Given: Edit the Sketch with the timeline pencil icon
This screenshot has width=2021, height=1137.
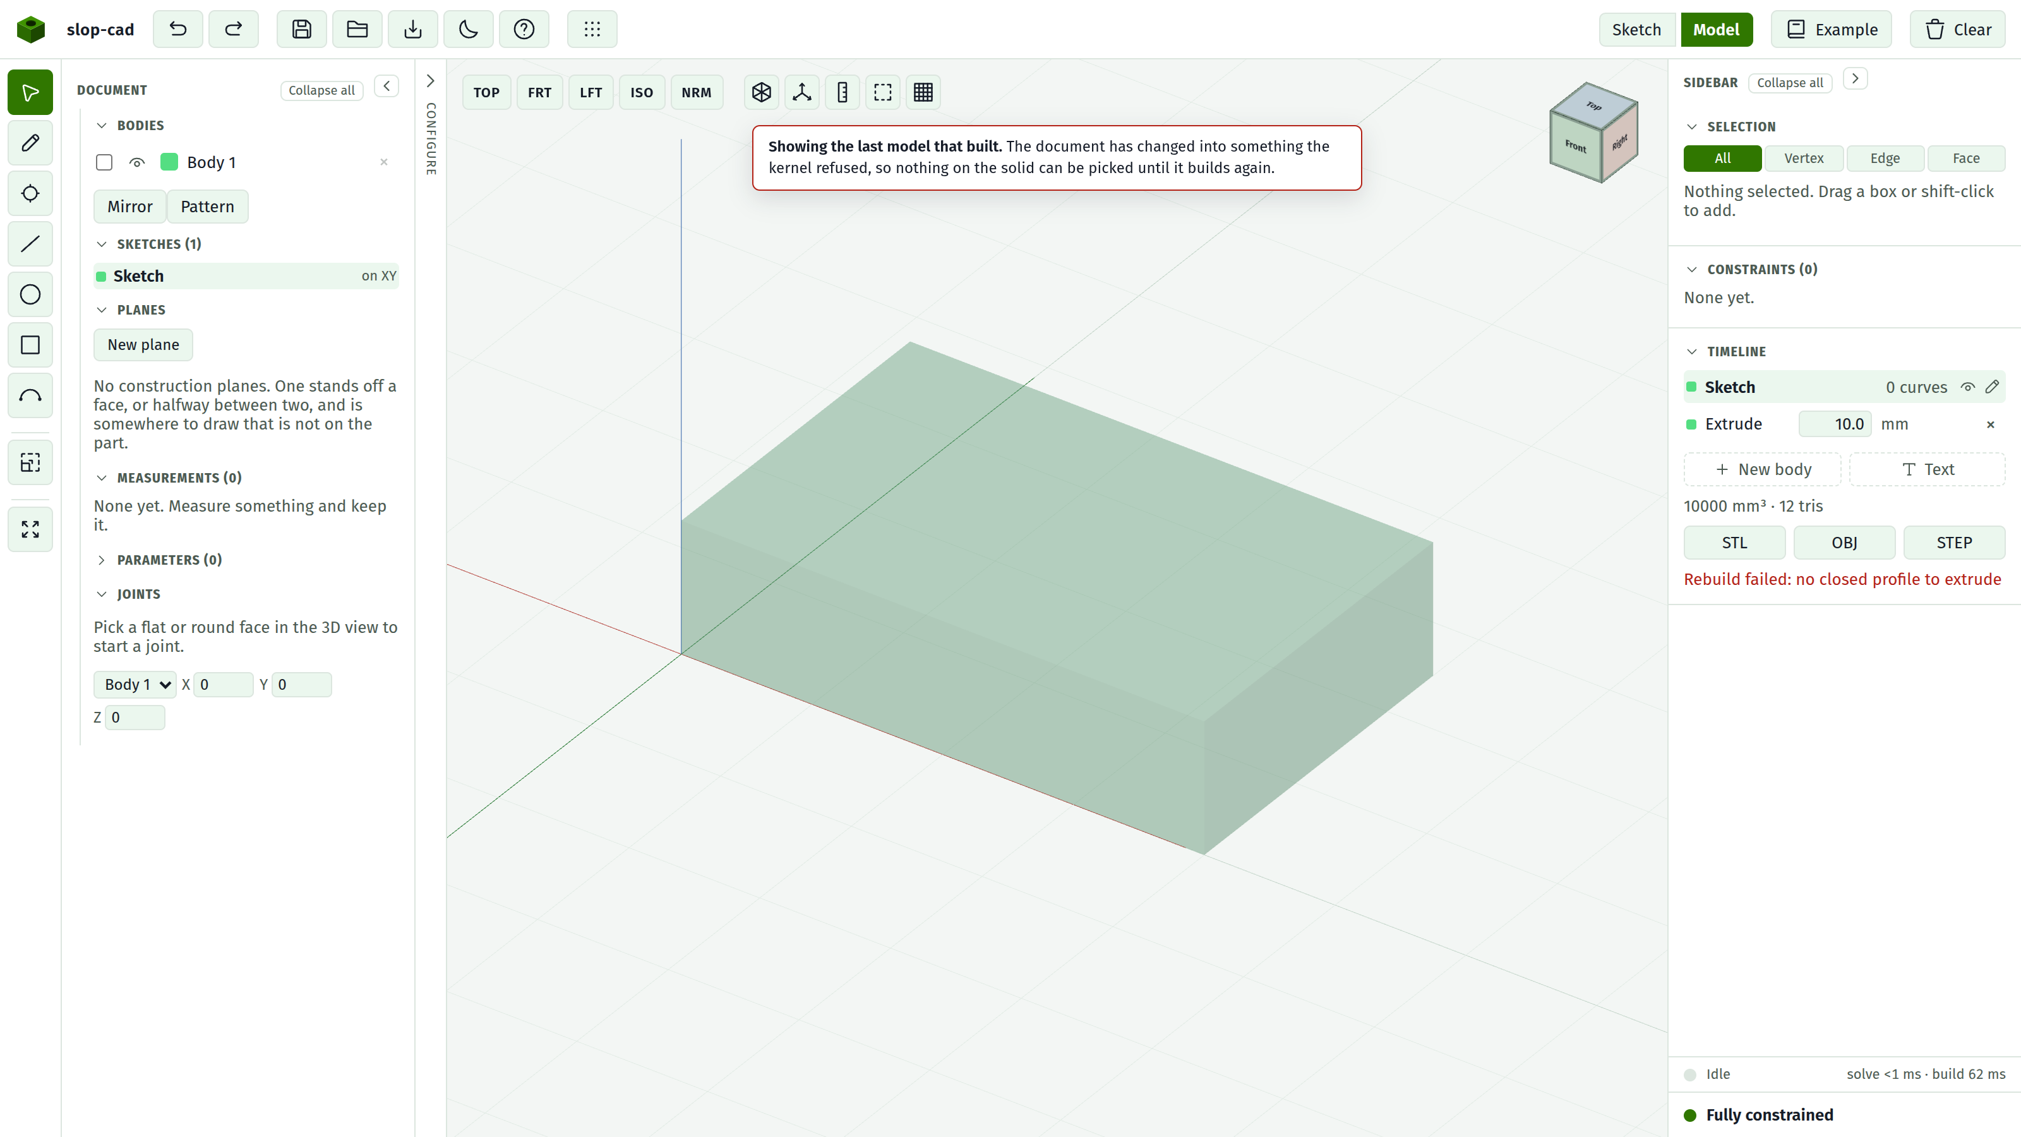Looking at the screenshot, I should tap(1992, 387).
